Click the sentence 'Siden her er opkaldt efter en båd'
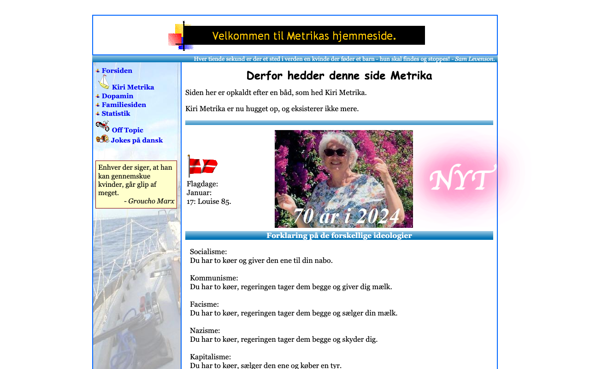 pyautogui.click(x=276, y=93)
